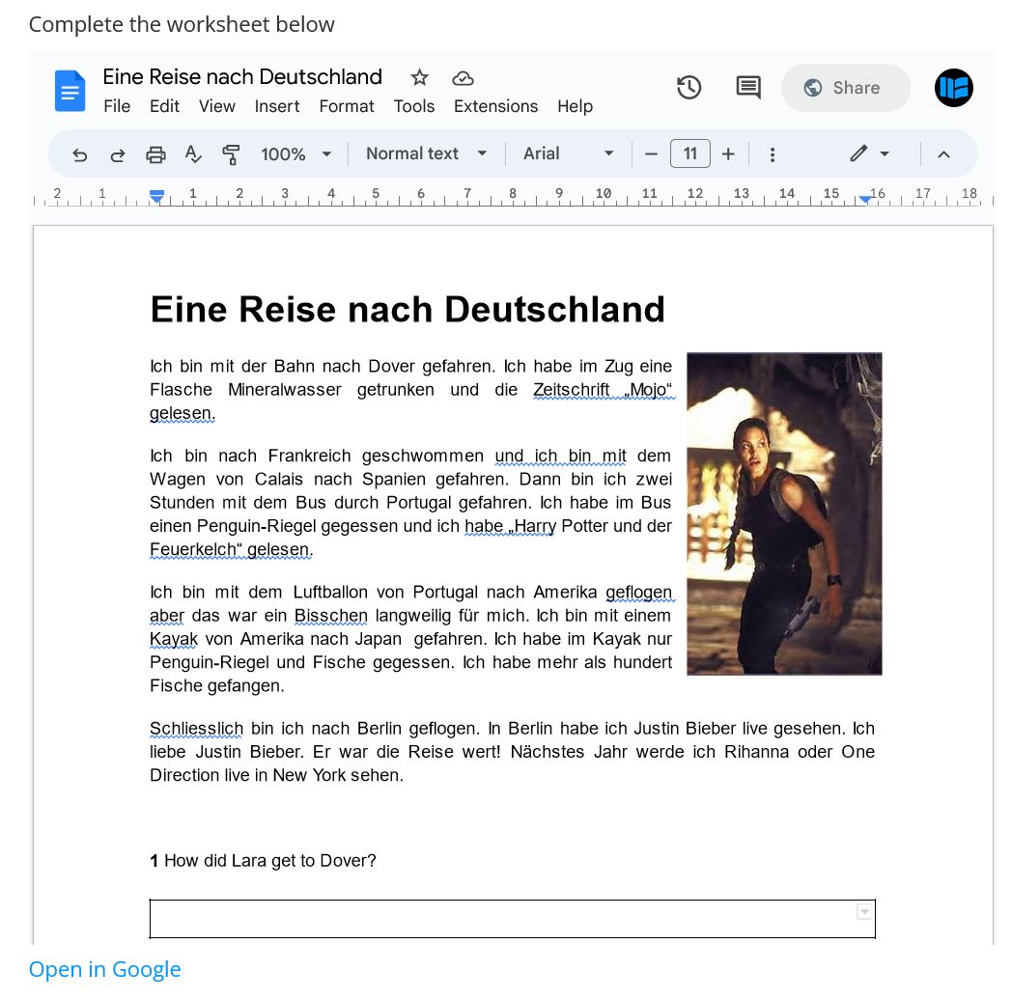Open the Arial font dropdown
Image resolution: width=1012 pixels, height=999 pixels.
(x=568, y=154)
